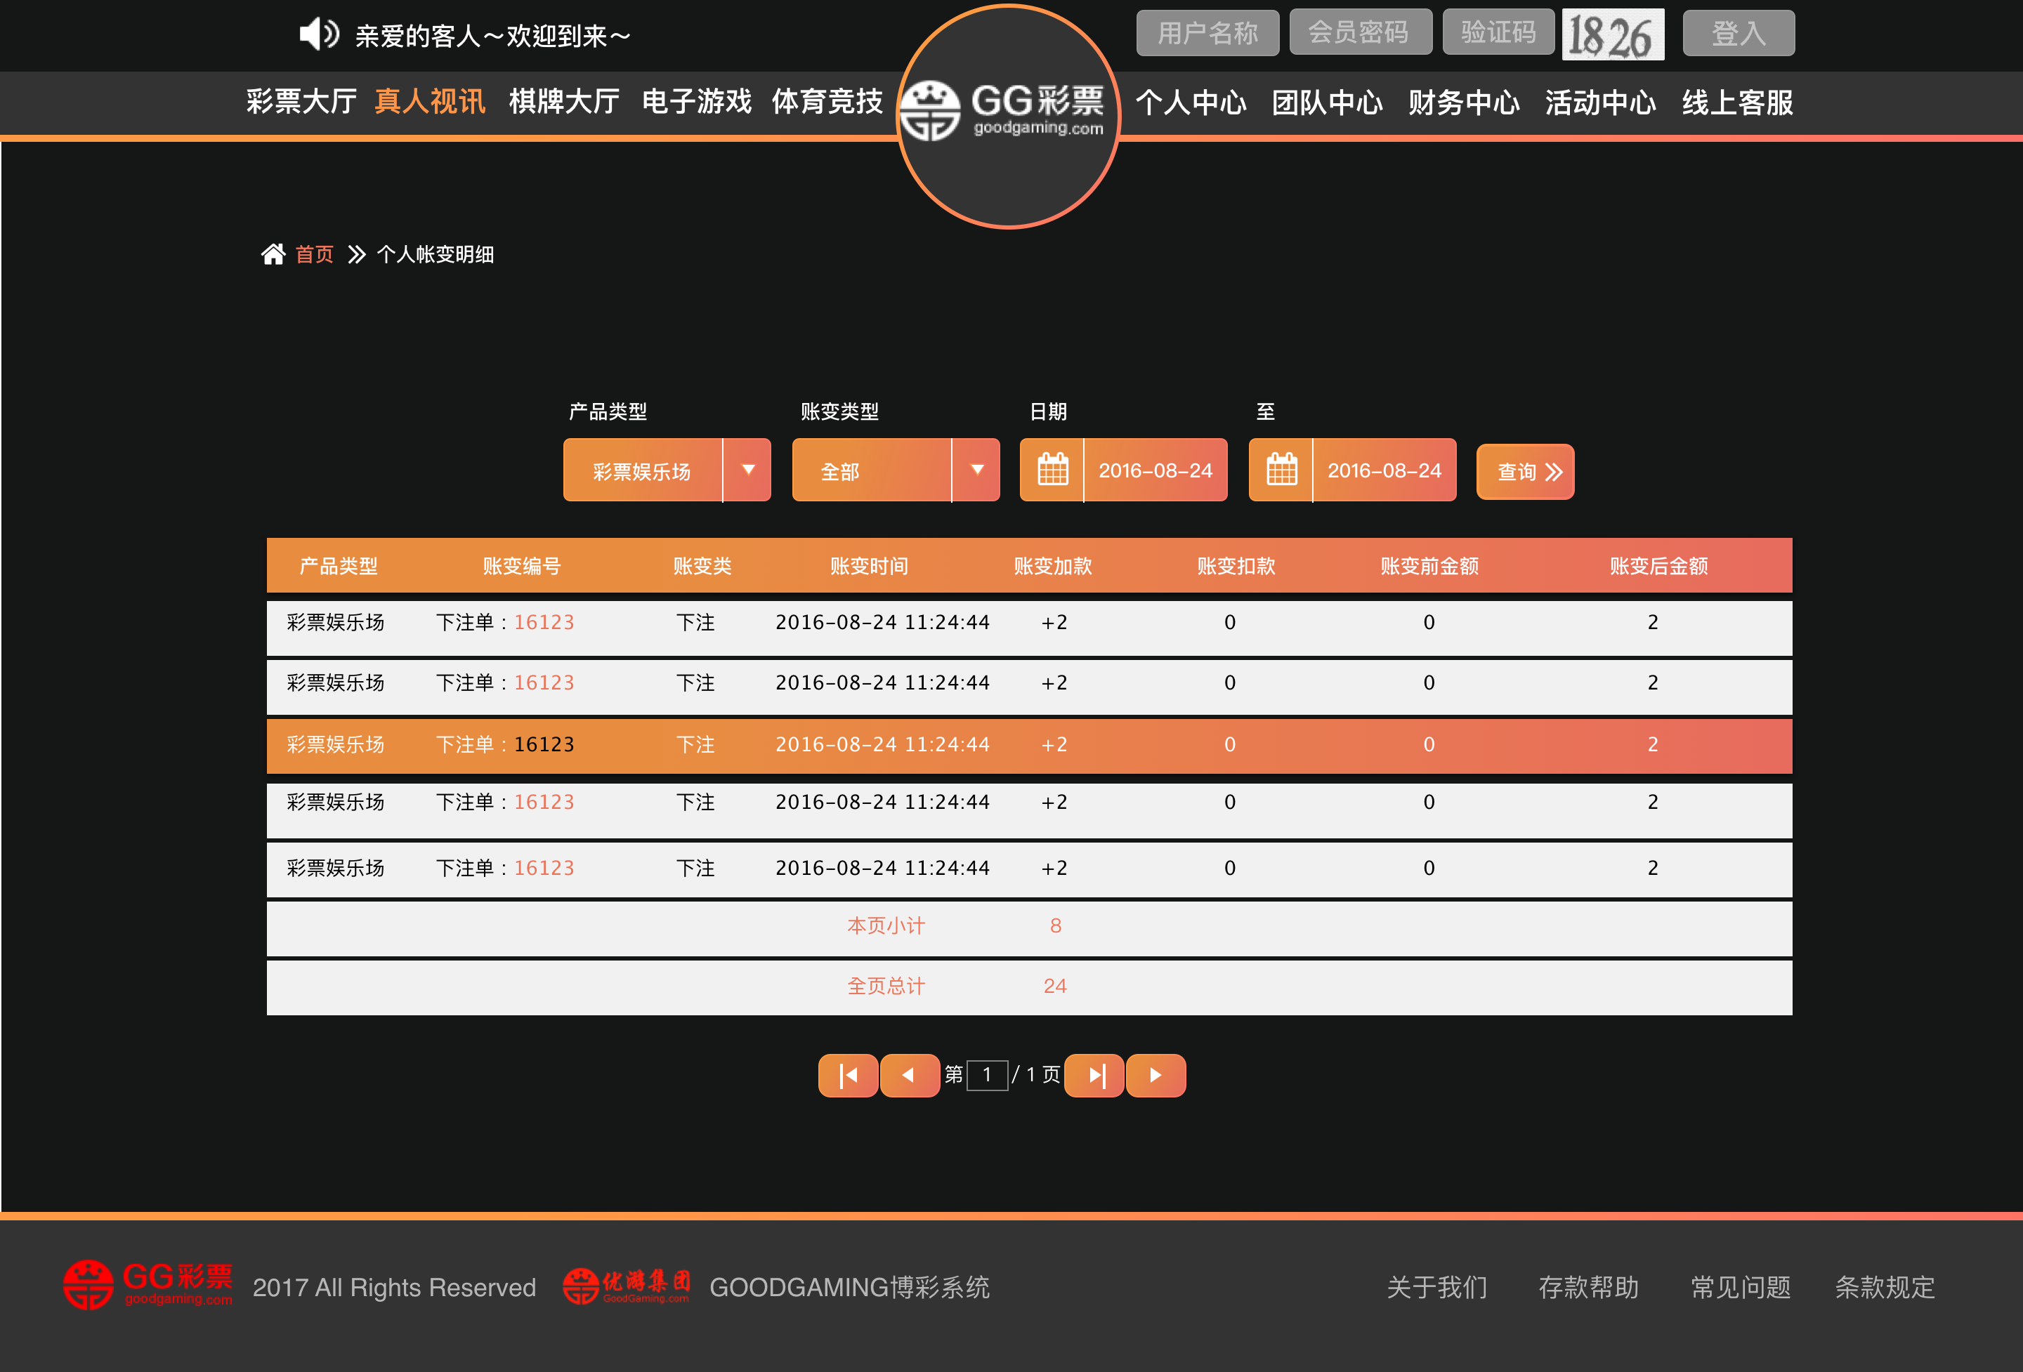The image size is (2023, 1372).
Task: Click the page number input box
Action: point(987,1075)
